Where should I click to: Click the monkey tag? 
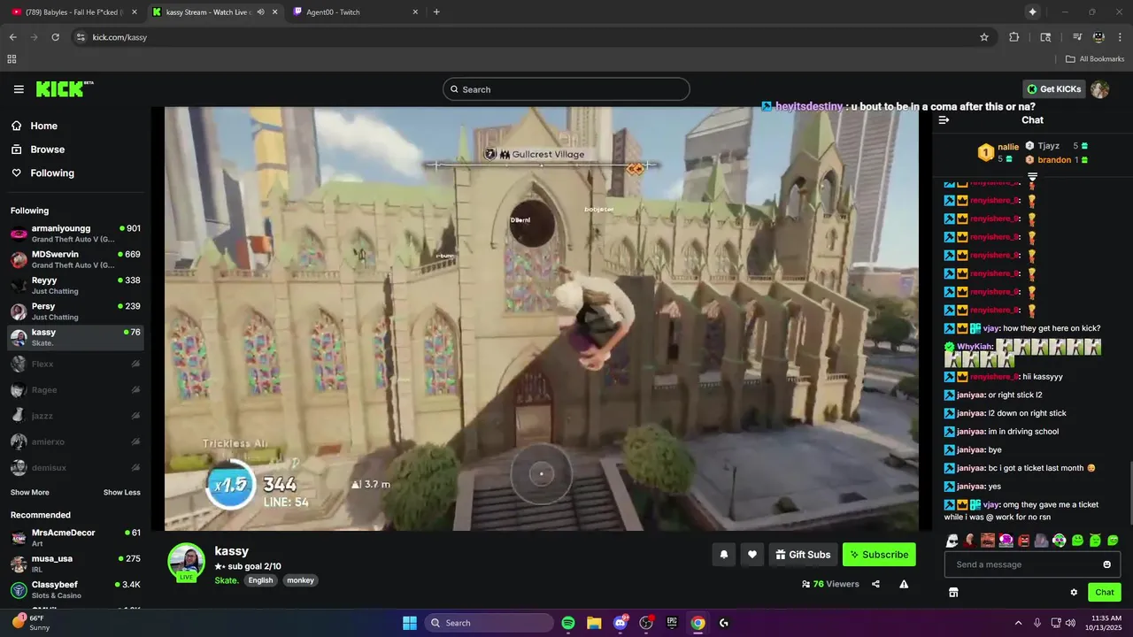pos(300,580)
